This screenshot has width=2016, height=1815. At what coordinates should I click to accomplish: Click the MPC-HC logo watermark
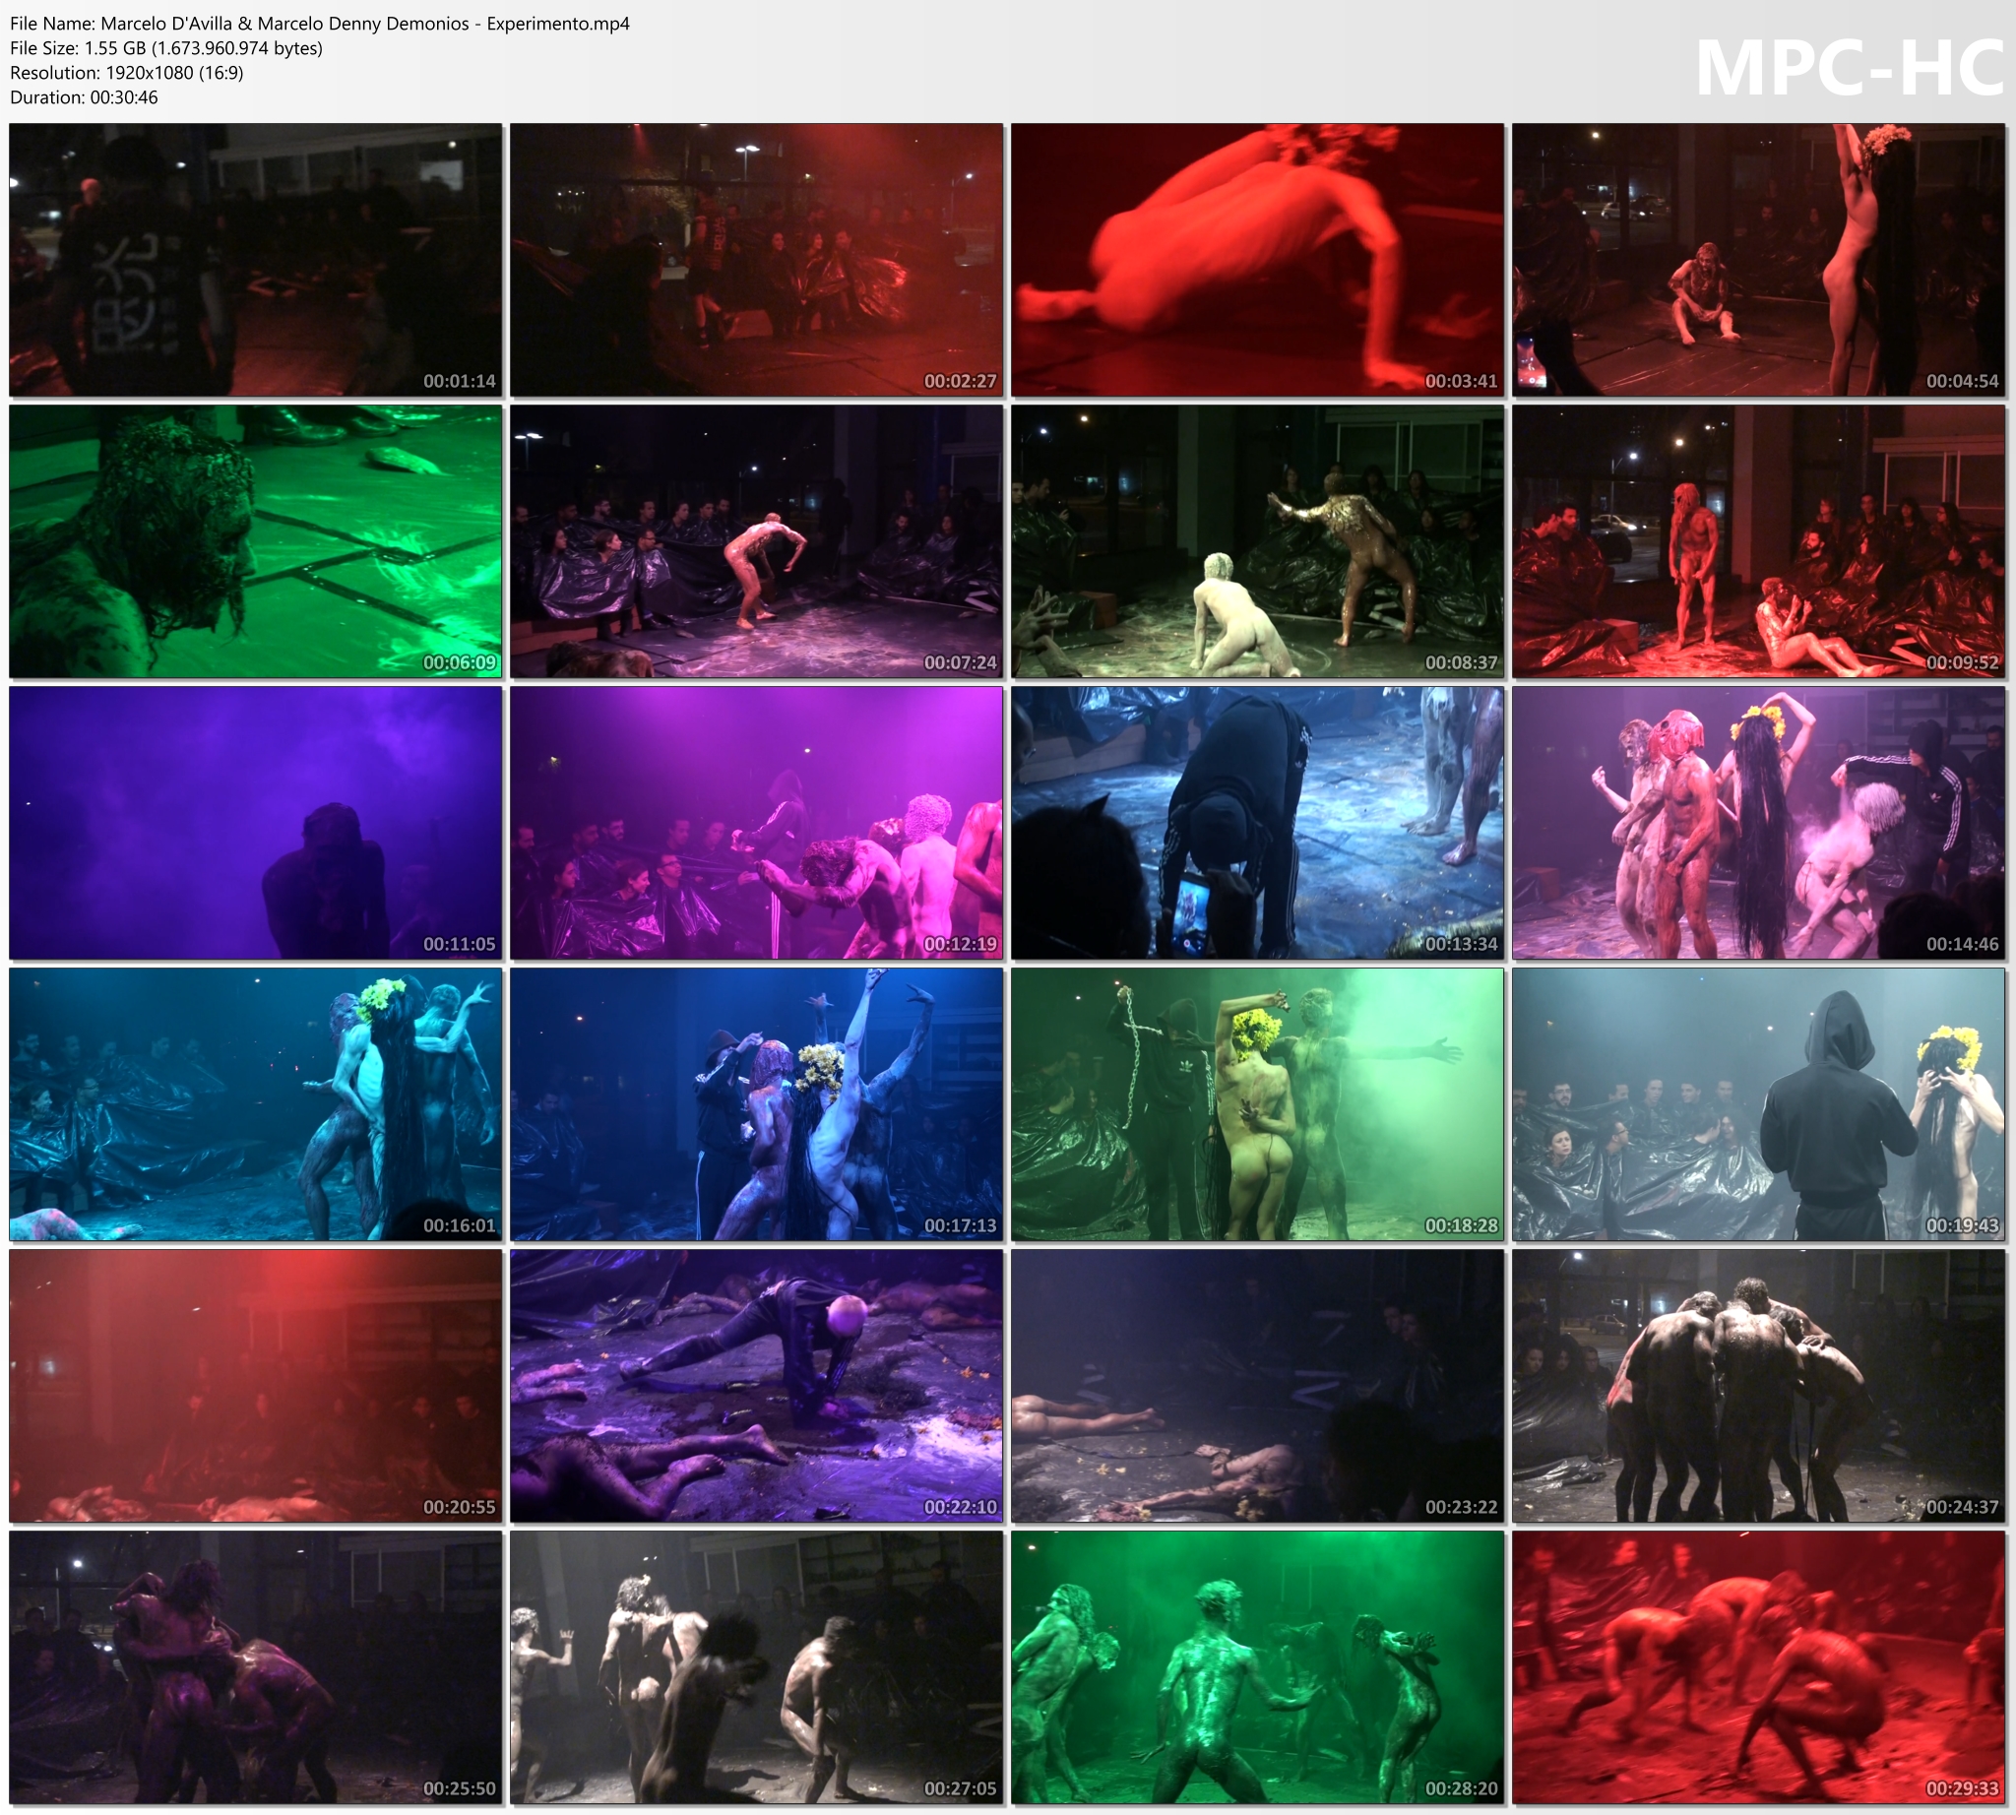[1849, 70]
